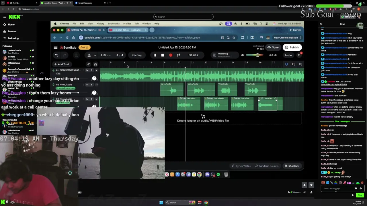Image resolution: width=367 pixels, height=206 pixels.
Task: Click the stream notification bell icon
Action: click(x=304, y=185)
